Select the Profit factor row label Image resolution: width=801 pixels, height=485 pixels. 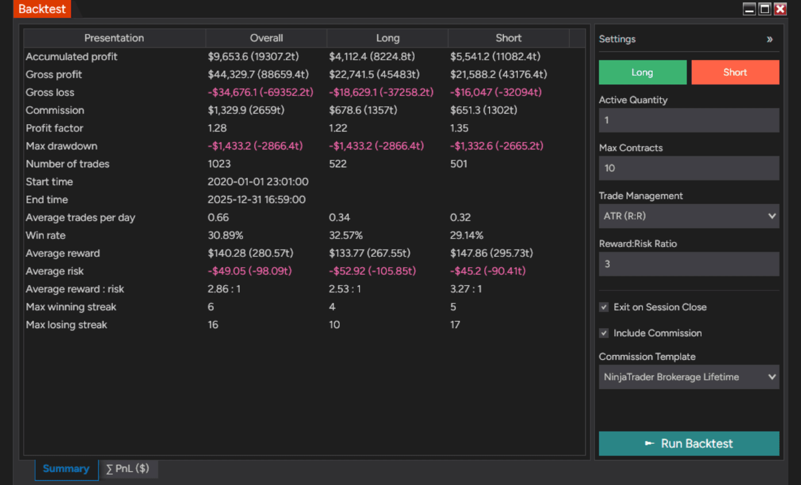coord(55,128)
